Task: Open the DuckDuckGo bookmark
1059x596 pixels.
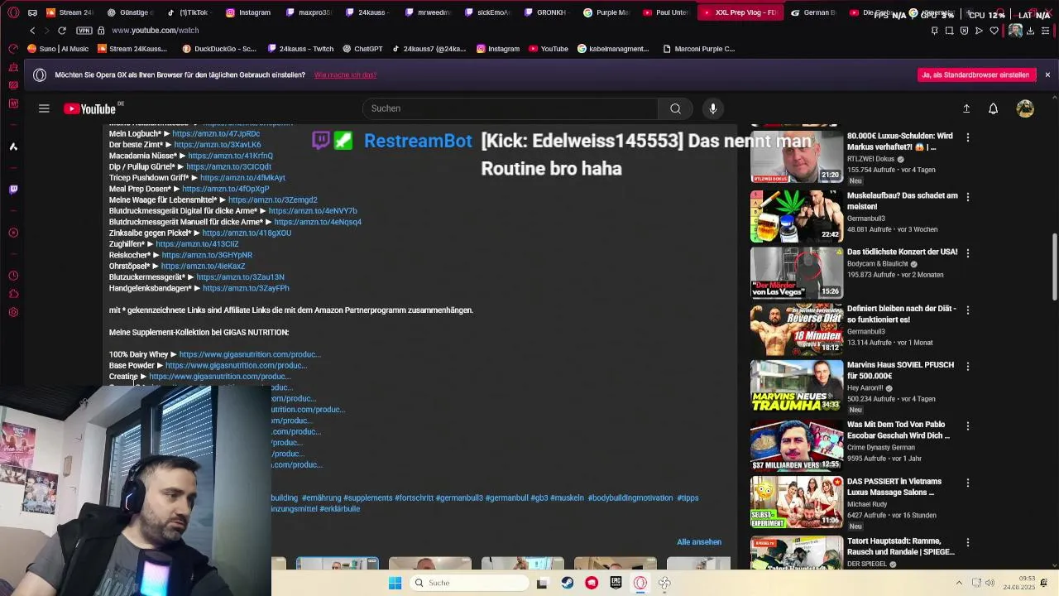Action: tap(219, 49)
